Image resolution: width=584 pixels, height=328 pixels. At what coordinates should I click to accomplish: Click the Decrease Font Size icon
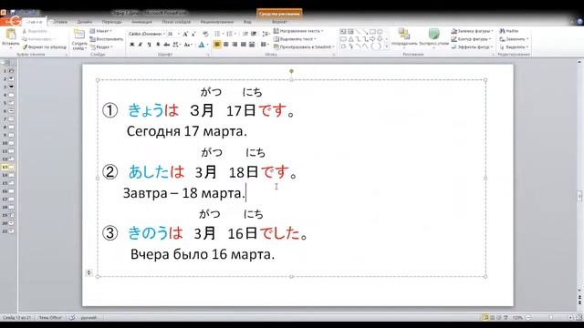click(x=193, y=34)
